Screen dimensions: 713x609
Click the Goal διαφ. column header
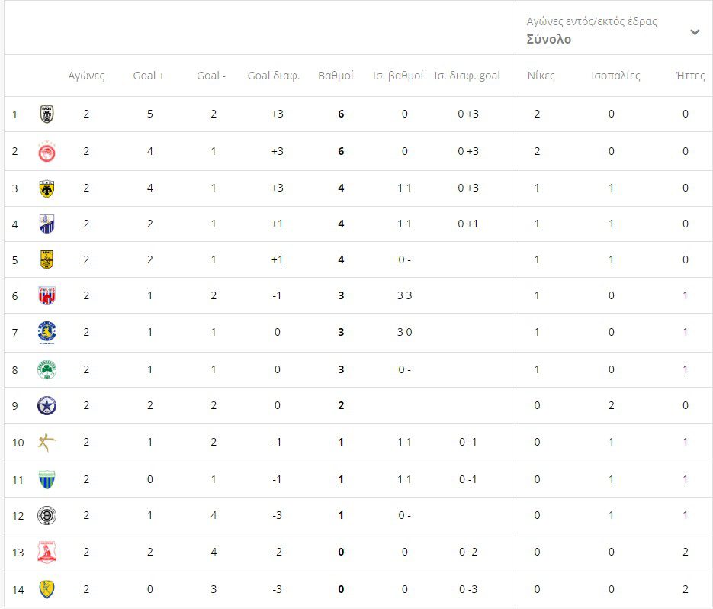coord(274,76)
